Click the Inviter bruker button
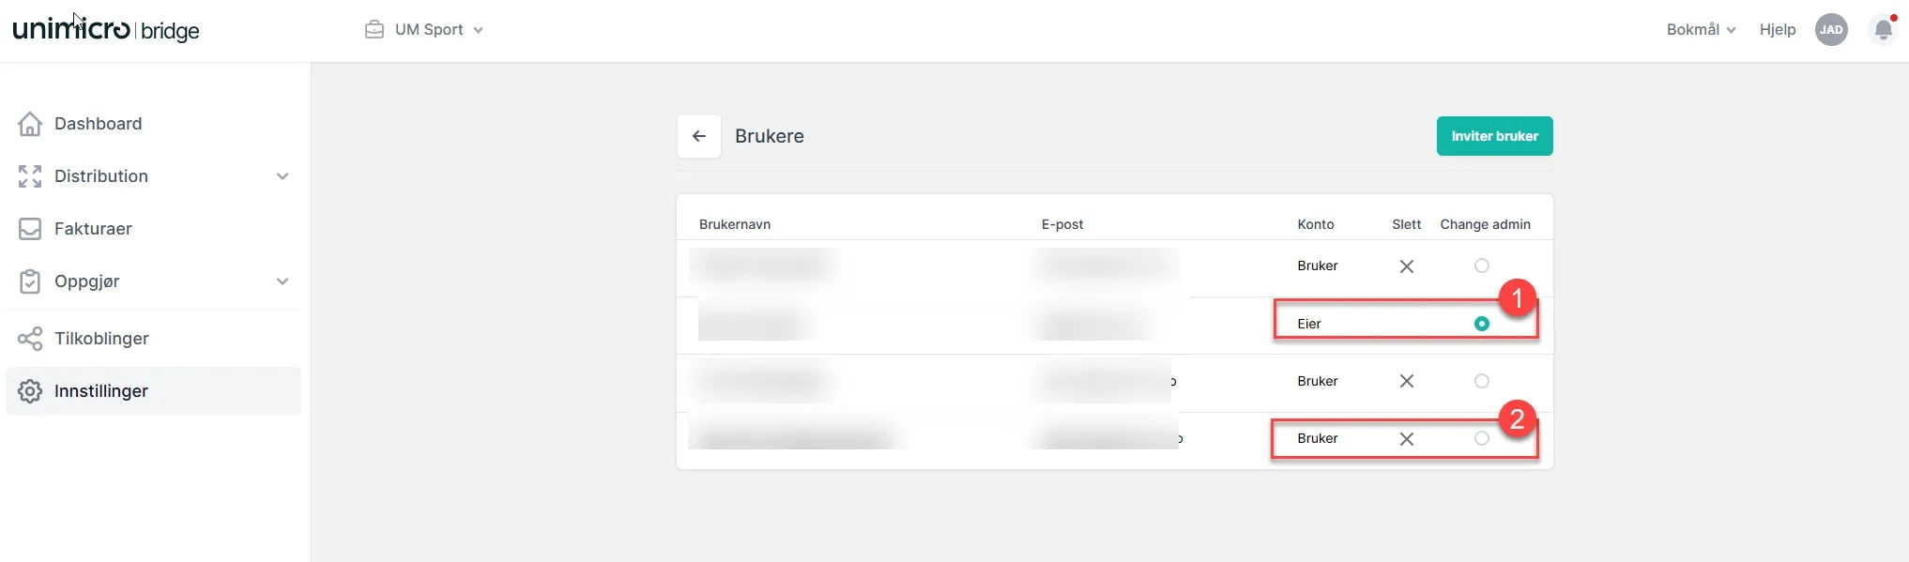 coord(1494,136)
